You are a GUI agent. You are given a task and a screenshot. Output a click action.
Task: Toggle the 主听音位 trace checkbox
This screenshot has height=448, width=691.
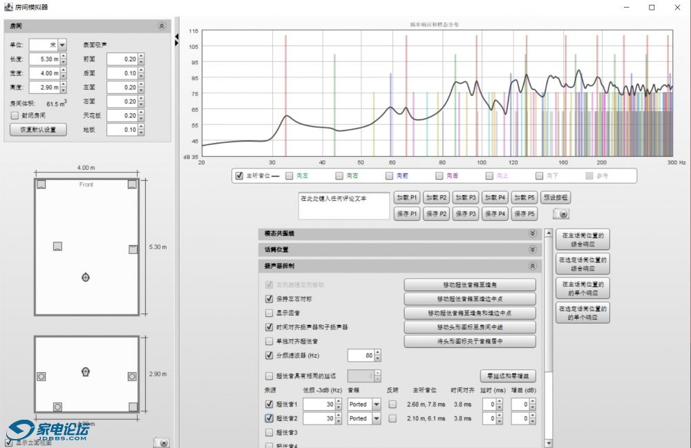[239, 175]
